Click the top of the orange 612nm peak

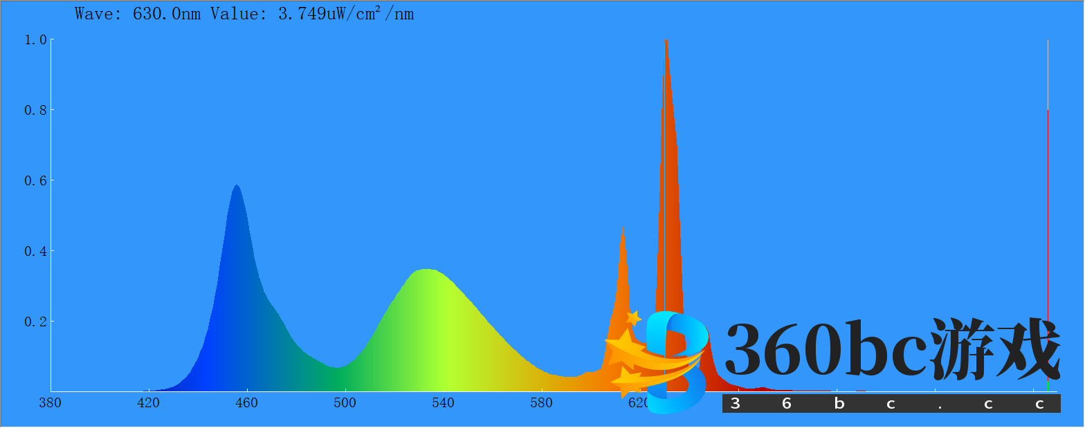pyautogui.click(x=623, y=230)
